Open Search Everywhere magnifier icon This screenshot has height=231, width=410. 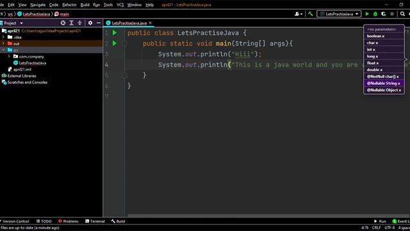(x=402, y=14)
